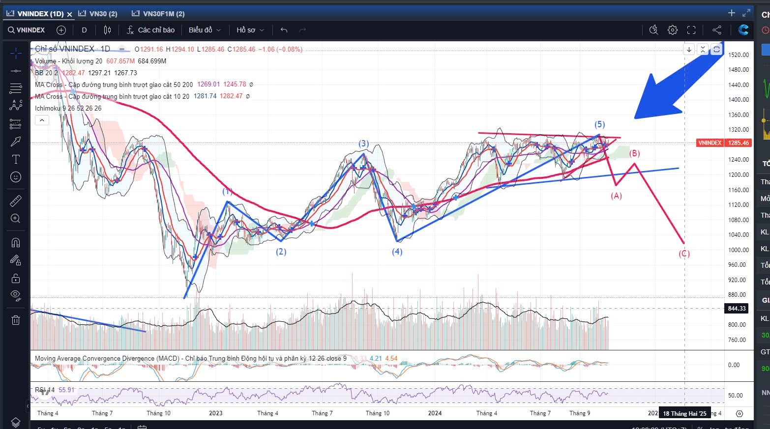Open the Biểu đồ dropdown

tap(205, 30)
